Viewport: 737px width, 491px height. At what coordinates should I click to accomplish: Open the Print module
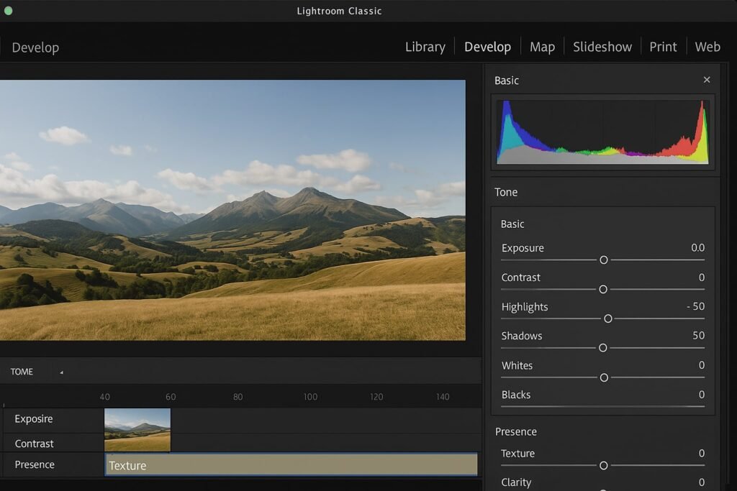pos(663,47)
